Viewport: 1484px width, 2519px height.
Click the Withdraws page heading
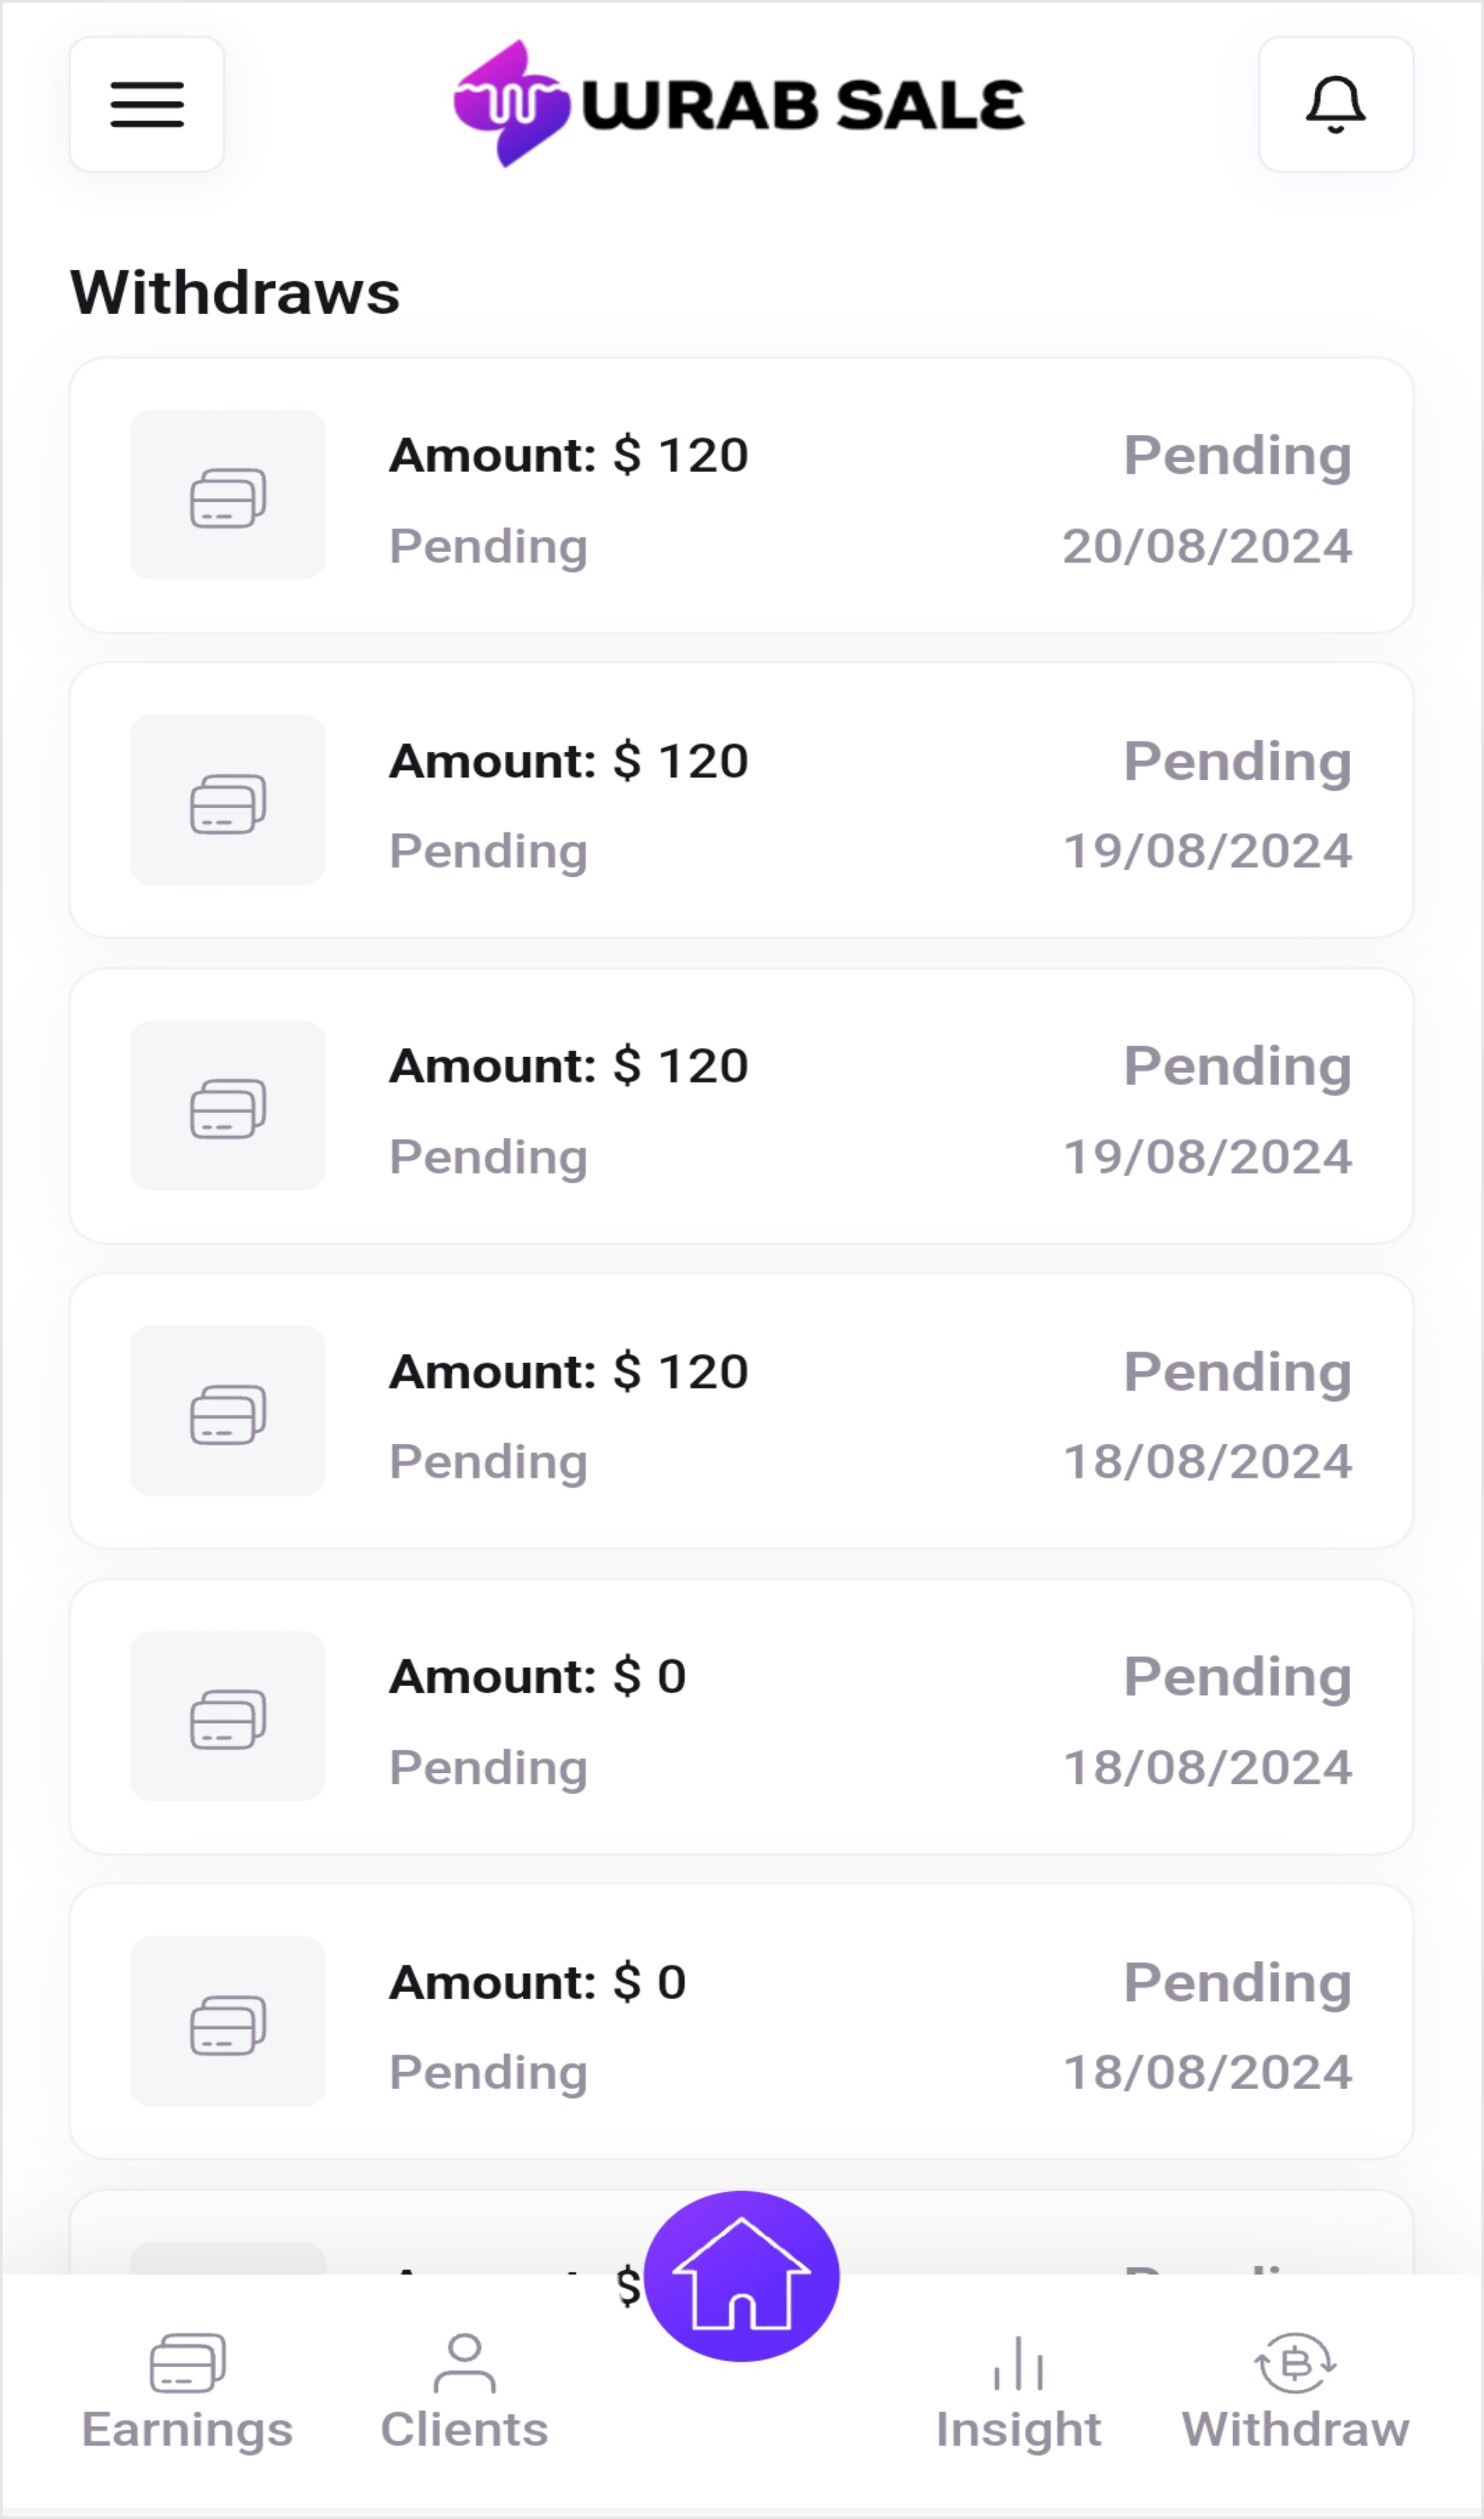[235, 292]
